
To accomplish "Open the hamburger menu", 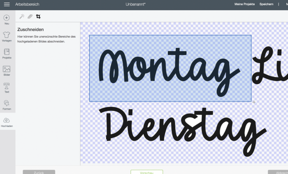I will [x=7, y=4].
